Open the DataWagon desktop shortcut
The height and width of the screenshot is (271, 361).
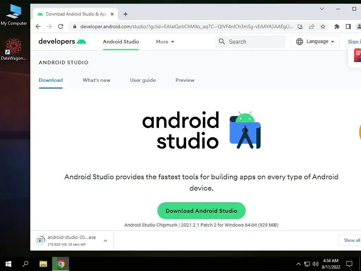click(14, 49)
